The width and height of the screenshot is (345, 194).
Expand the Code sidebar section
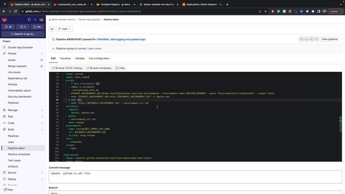click(x=23, y=123)
